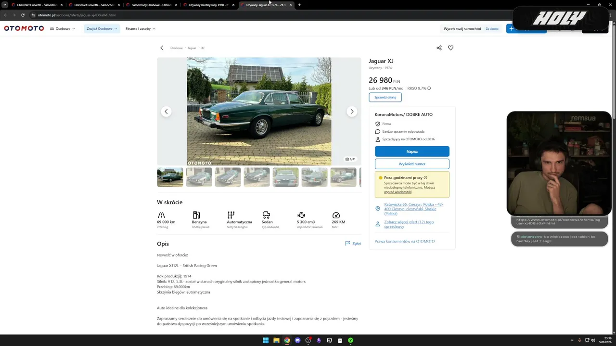Select the fourth gallery thumbnail

[x=257, y=177]
